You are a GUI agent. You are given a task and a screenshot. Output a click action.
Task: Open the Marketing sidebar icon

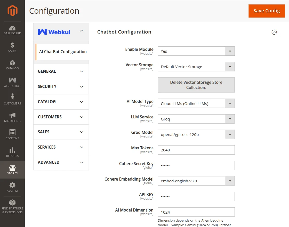12,116
